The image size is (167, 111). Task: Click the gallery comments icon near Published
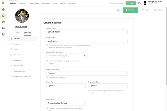(x=119, y=10)
